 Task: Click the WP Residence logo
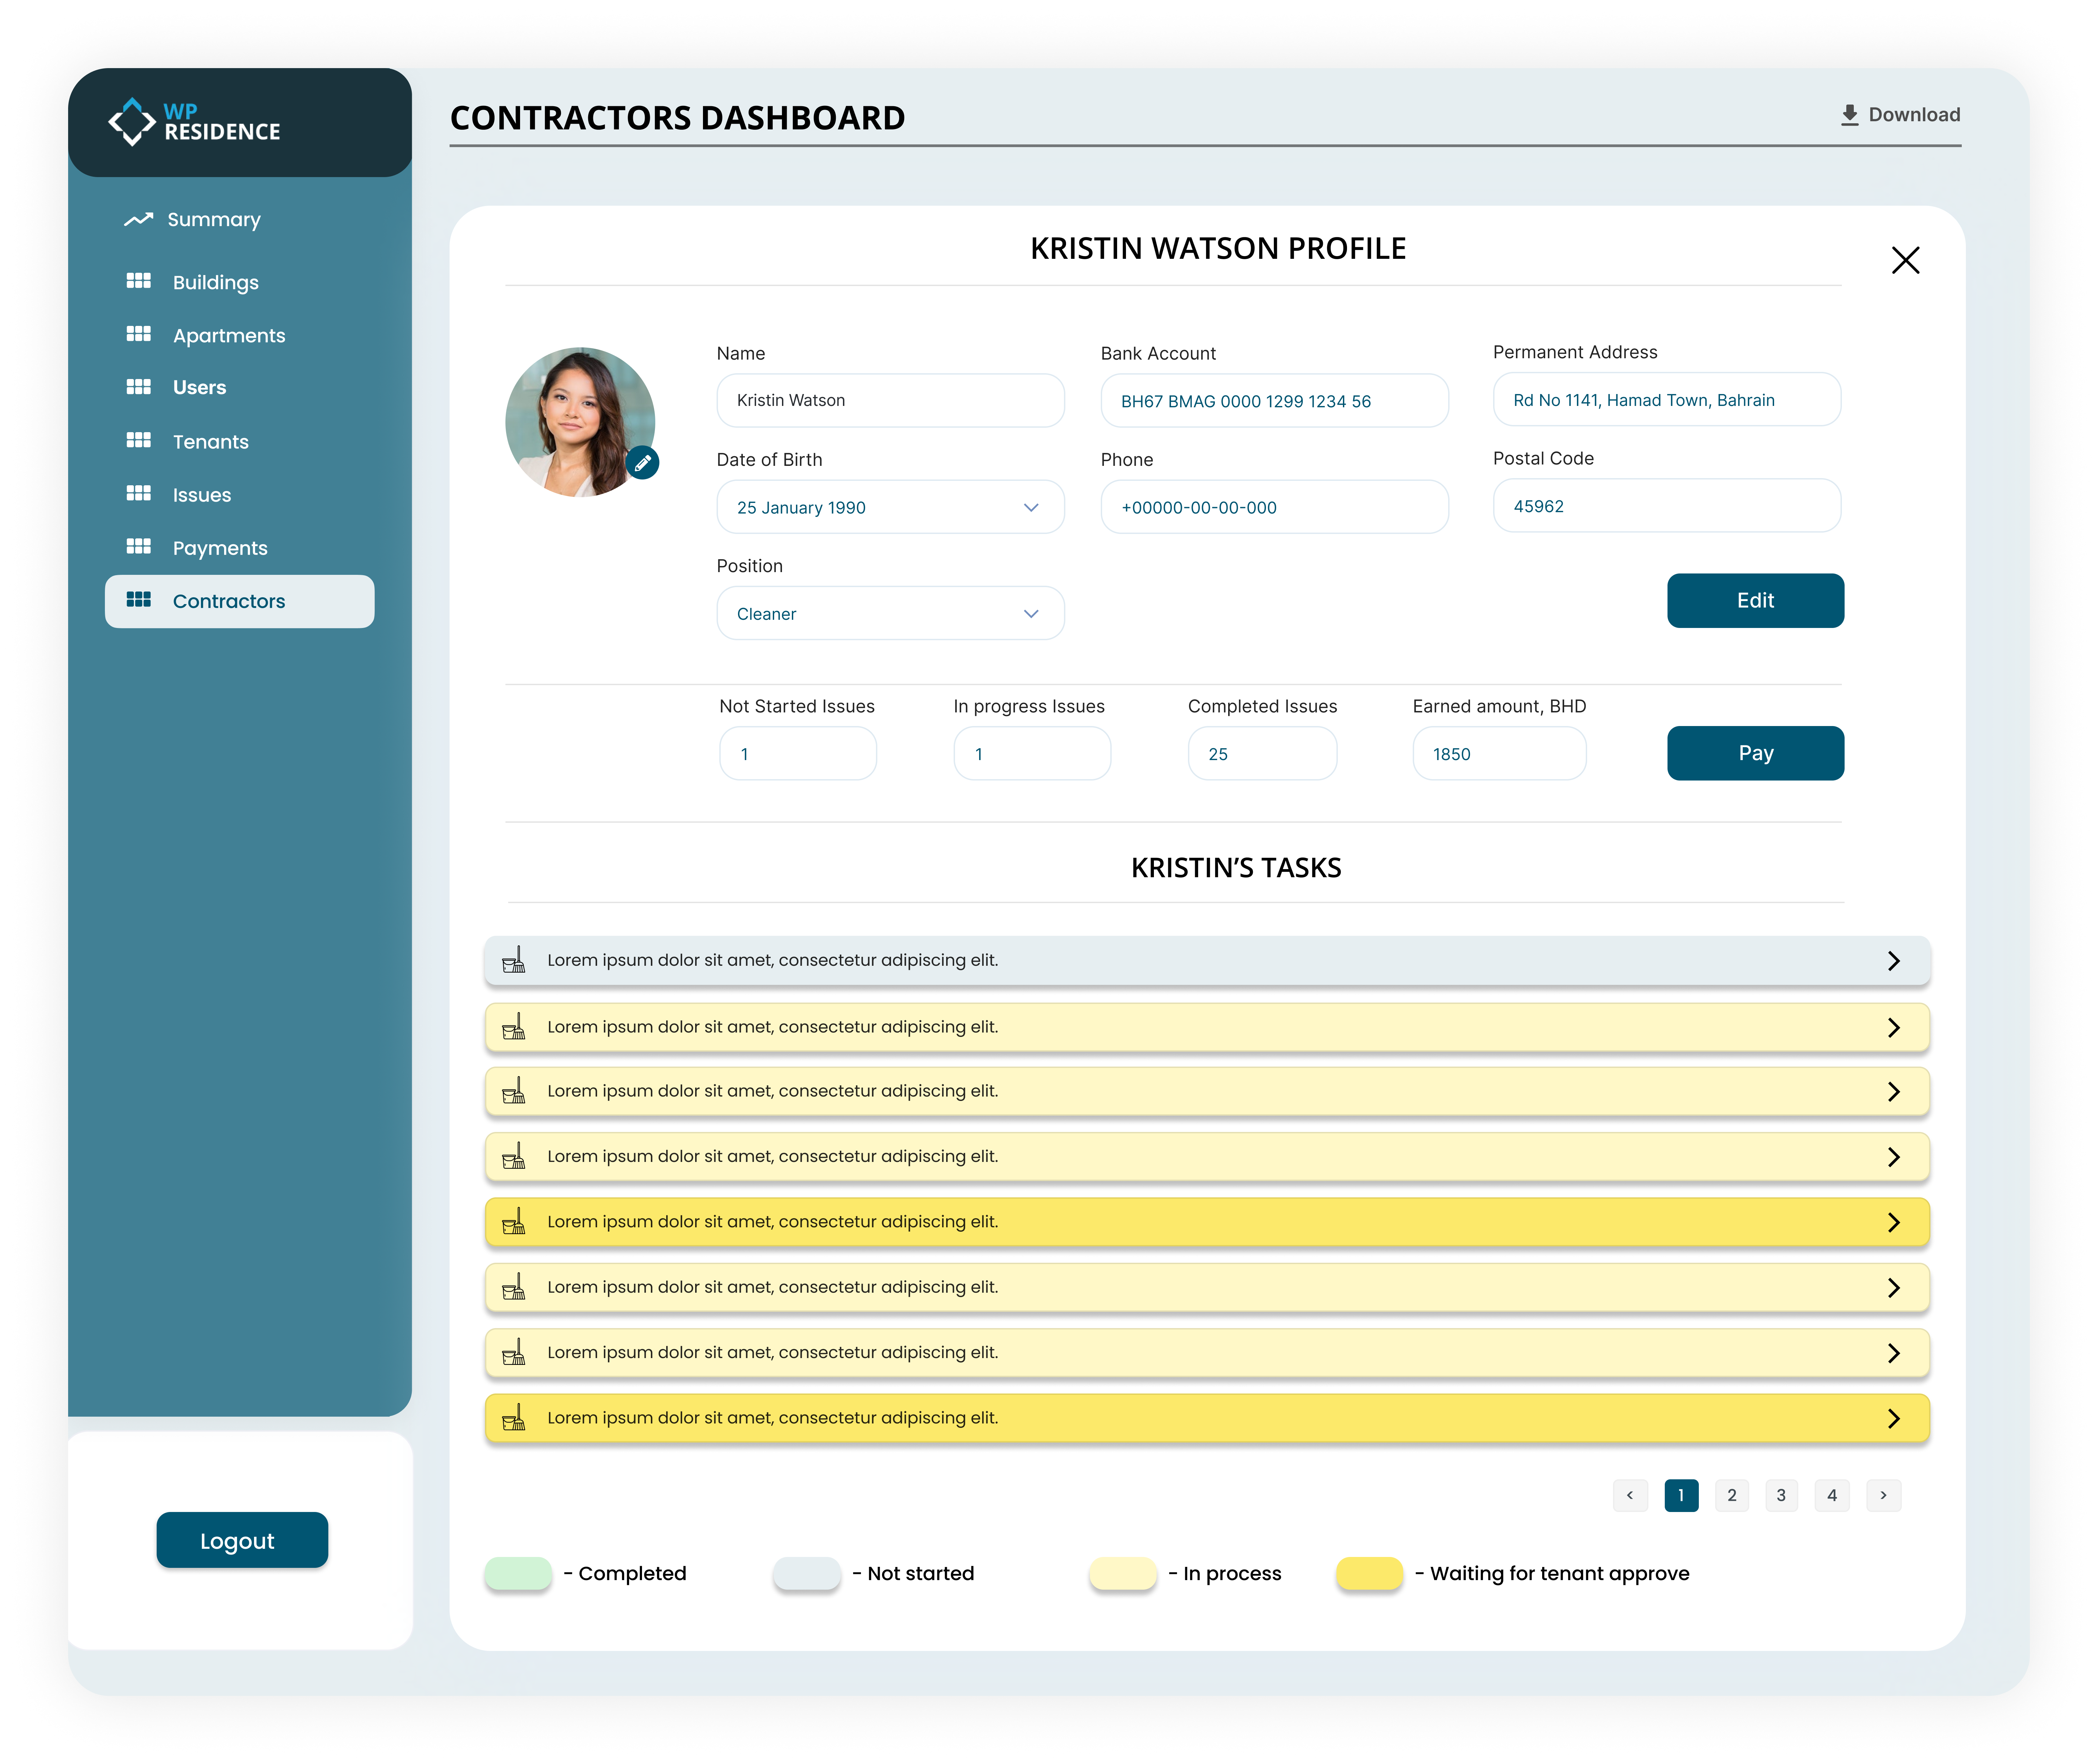(194, 122)
